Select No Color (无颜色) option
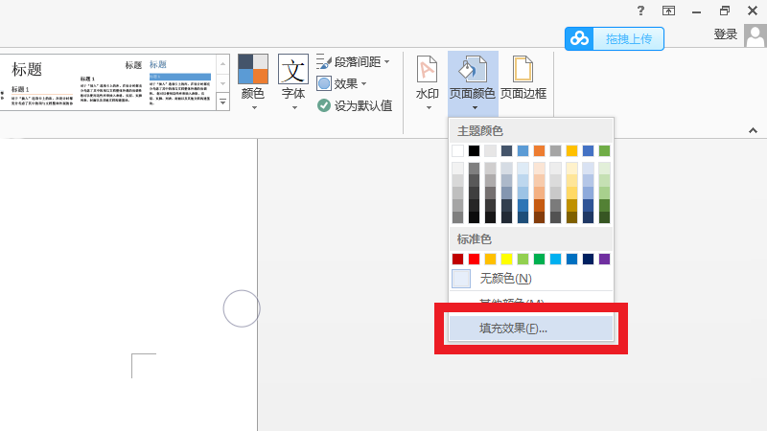 pyautogui.click(x=504, y=279)
